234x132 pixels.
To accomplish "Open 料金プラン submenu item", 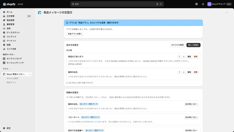I will point(11,82).
